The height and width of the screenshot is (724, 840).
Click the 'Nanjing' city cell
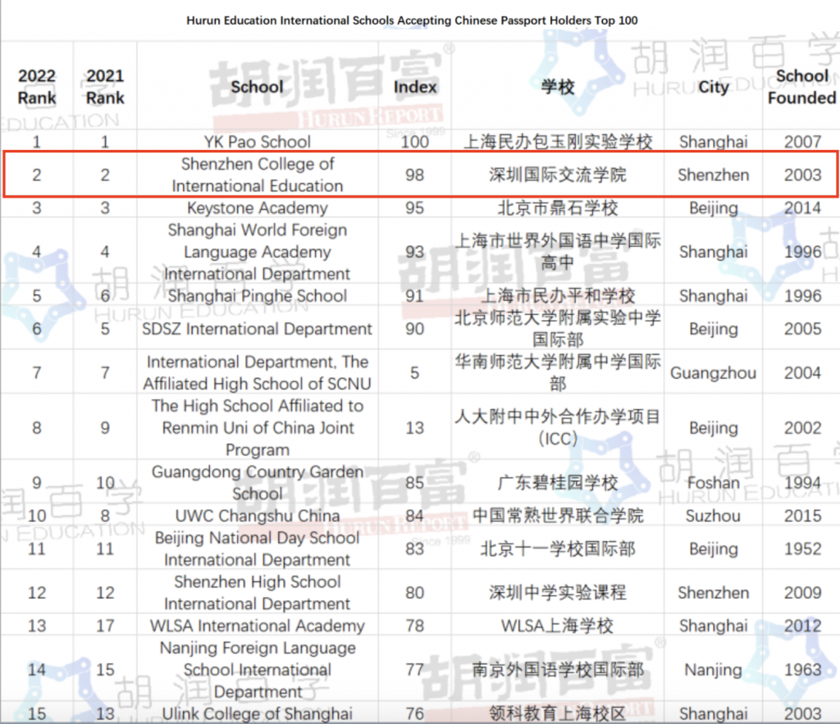point(714,670)
